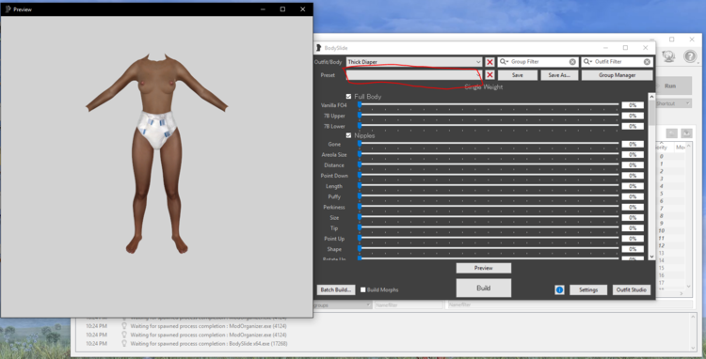
Task: Adjust the 7B Upper slider
Action: point(489,116)
